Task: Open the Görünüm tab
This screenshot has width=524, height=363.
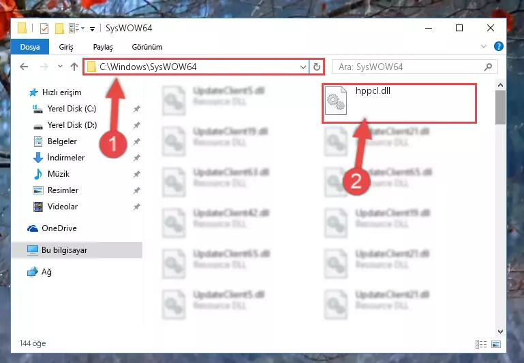Action: click(x=147, y=47)
